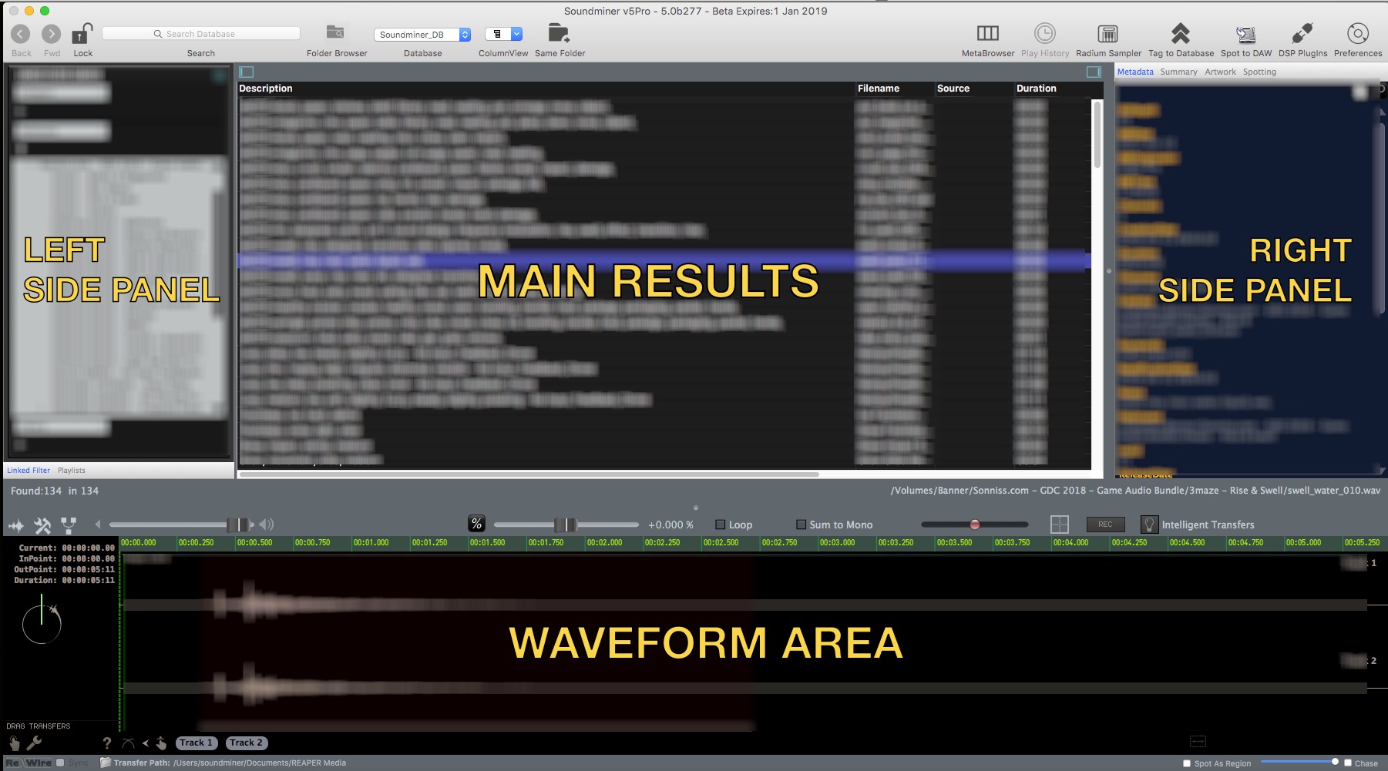The height and width of the screenshot is (771, 1388).
Task: Toggle the Track 2 button
Action: point(246,743)
